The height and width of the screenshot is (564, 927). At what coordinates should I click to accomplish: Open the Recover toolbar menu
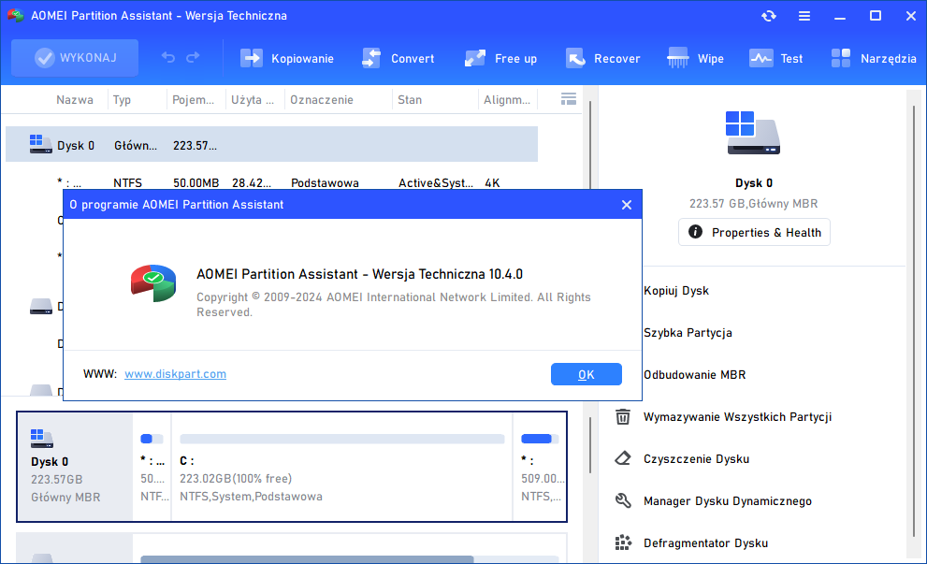pyautogui.click(x=602, y=59)
